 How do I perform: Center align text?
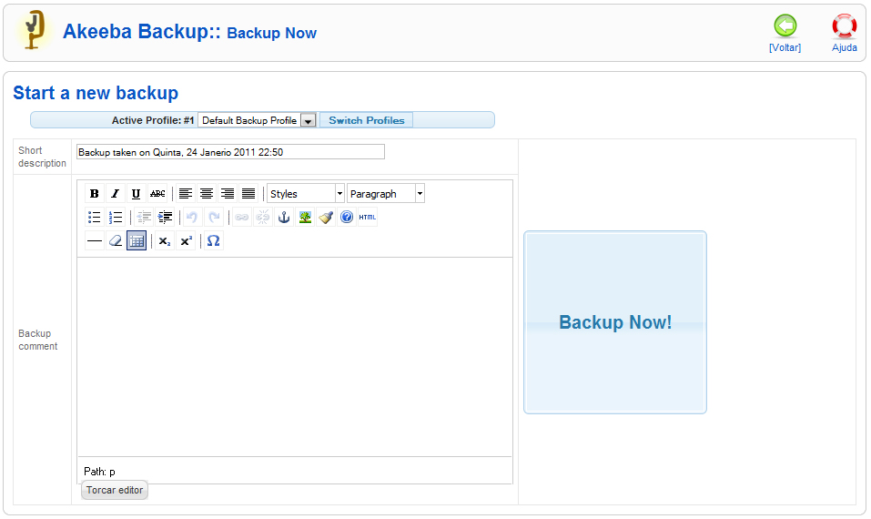pos(207,193)
